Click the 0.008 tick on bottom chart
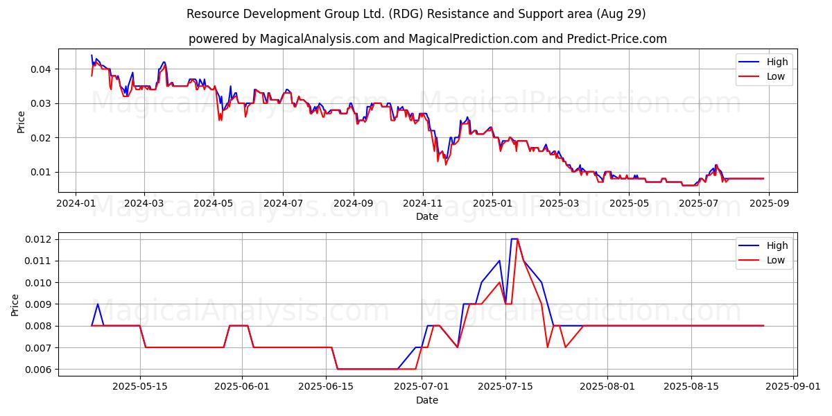The width and height of the screenshot is (832, 416). pos(38,326)
